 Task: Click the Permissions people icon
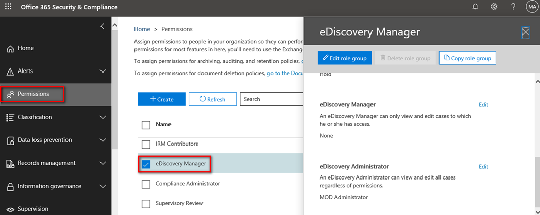[x=10, y=94]
